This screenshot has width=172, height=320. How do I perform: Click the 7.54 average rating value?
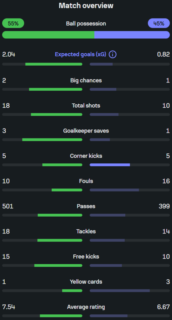[x=9, y=307]
